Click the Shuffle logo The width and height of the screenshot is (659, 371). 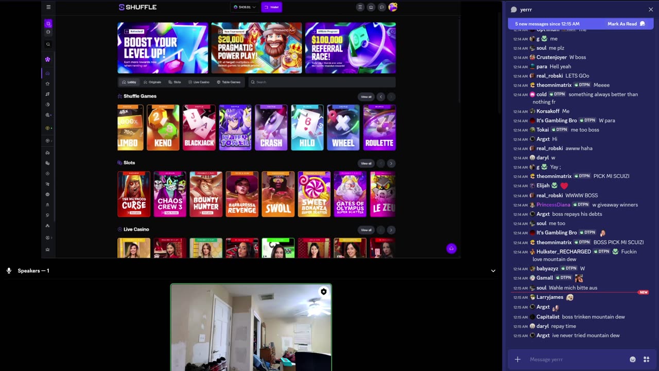coord(137,7)
